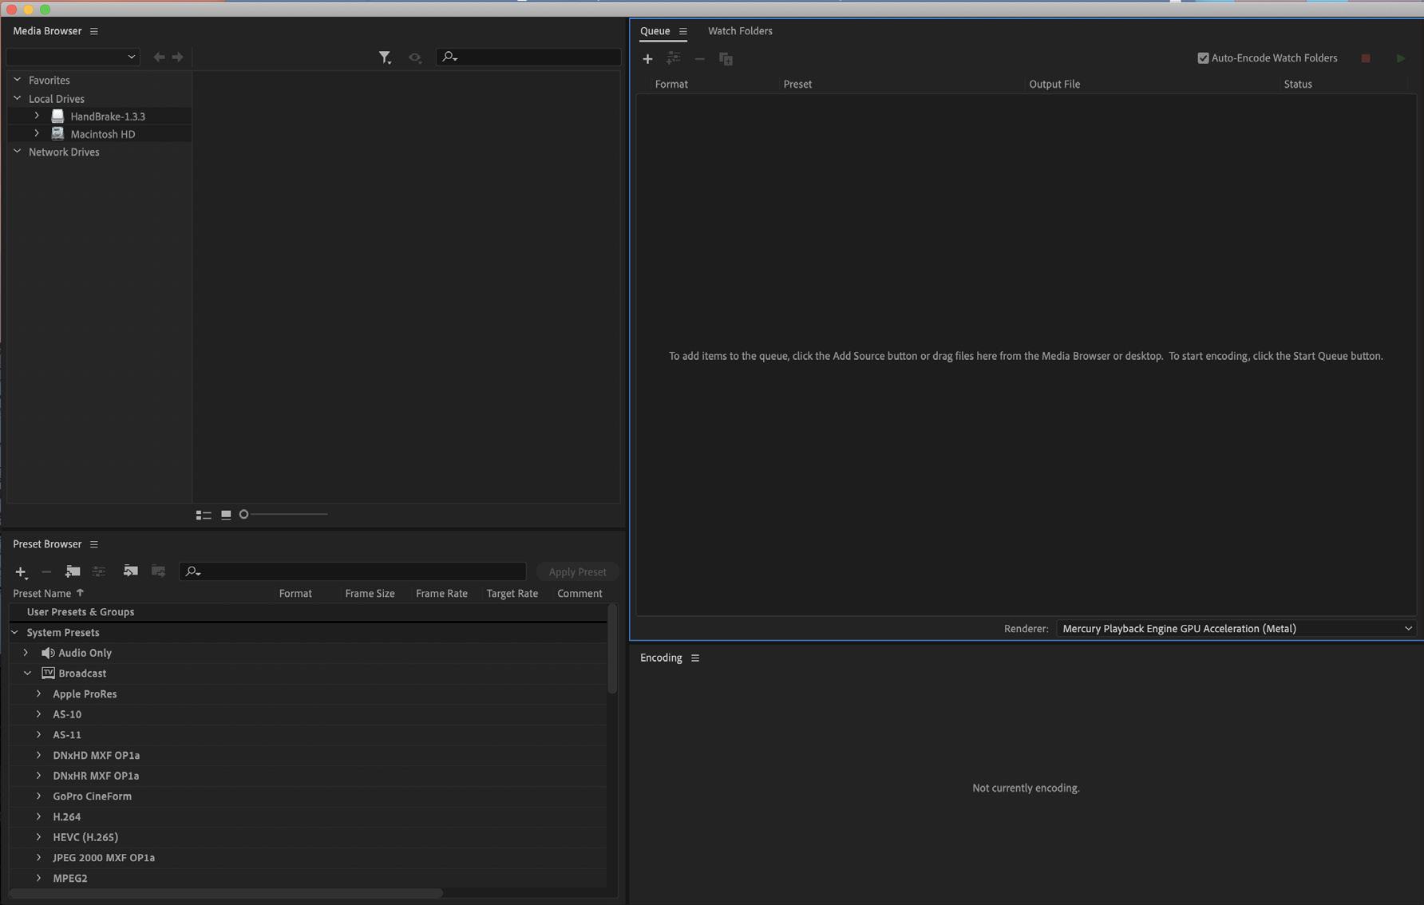Screen dimensions: 1424x905
Task: Expand the MPEG2 presets
Action: coord(38,878)
